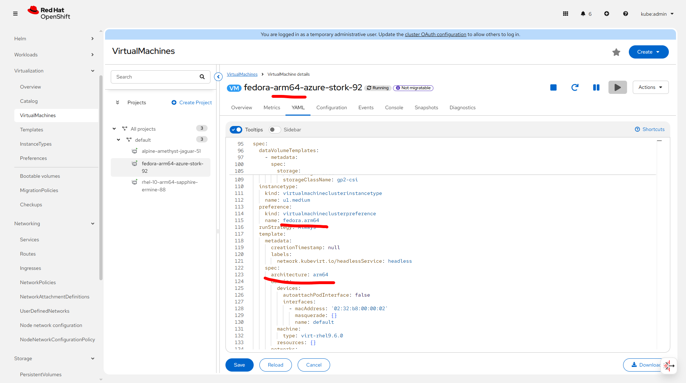Collapse the default project tree node
686x383 pixels.
click(x=118, y=140)
